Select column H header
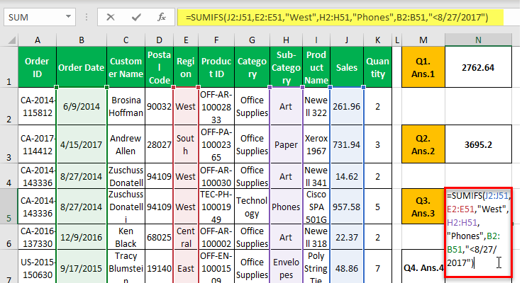 [286, 40]
